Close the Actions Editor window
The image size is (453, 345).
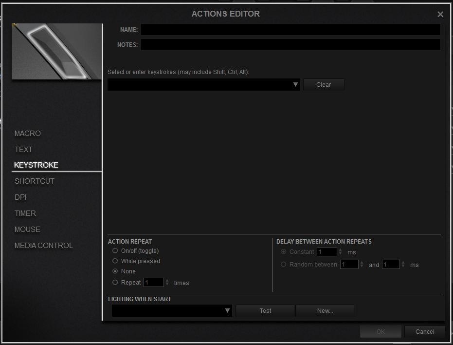440,14
